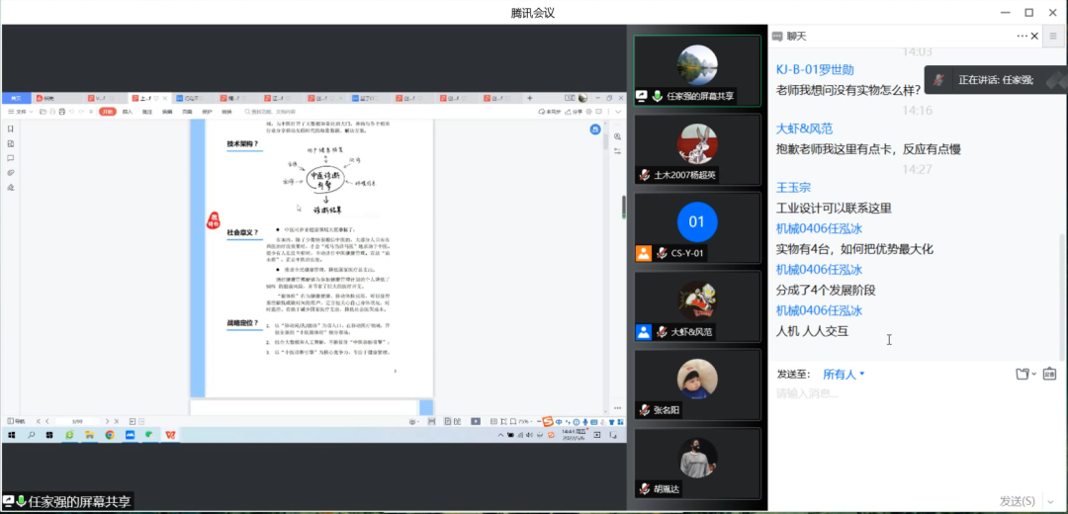This screenshot has height=514, width=1068.
Task: Click the WPS open-file folder icon
Action: click(43, 112)
